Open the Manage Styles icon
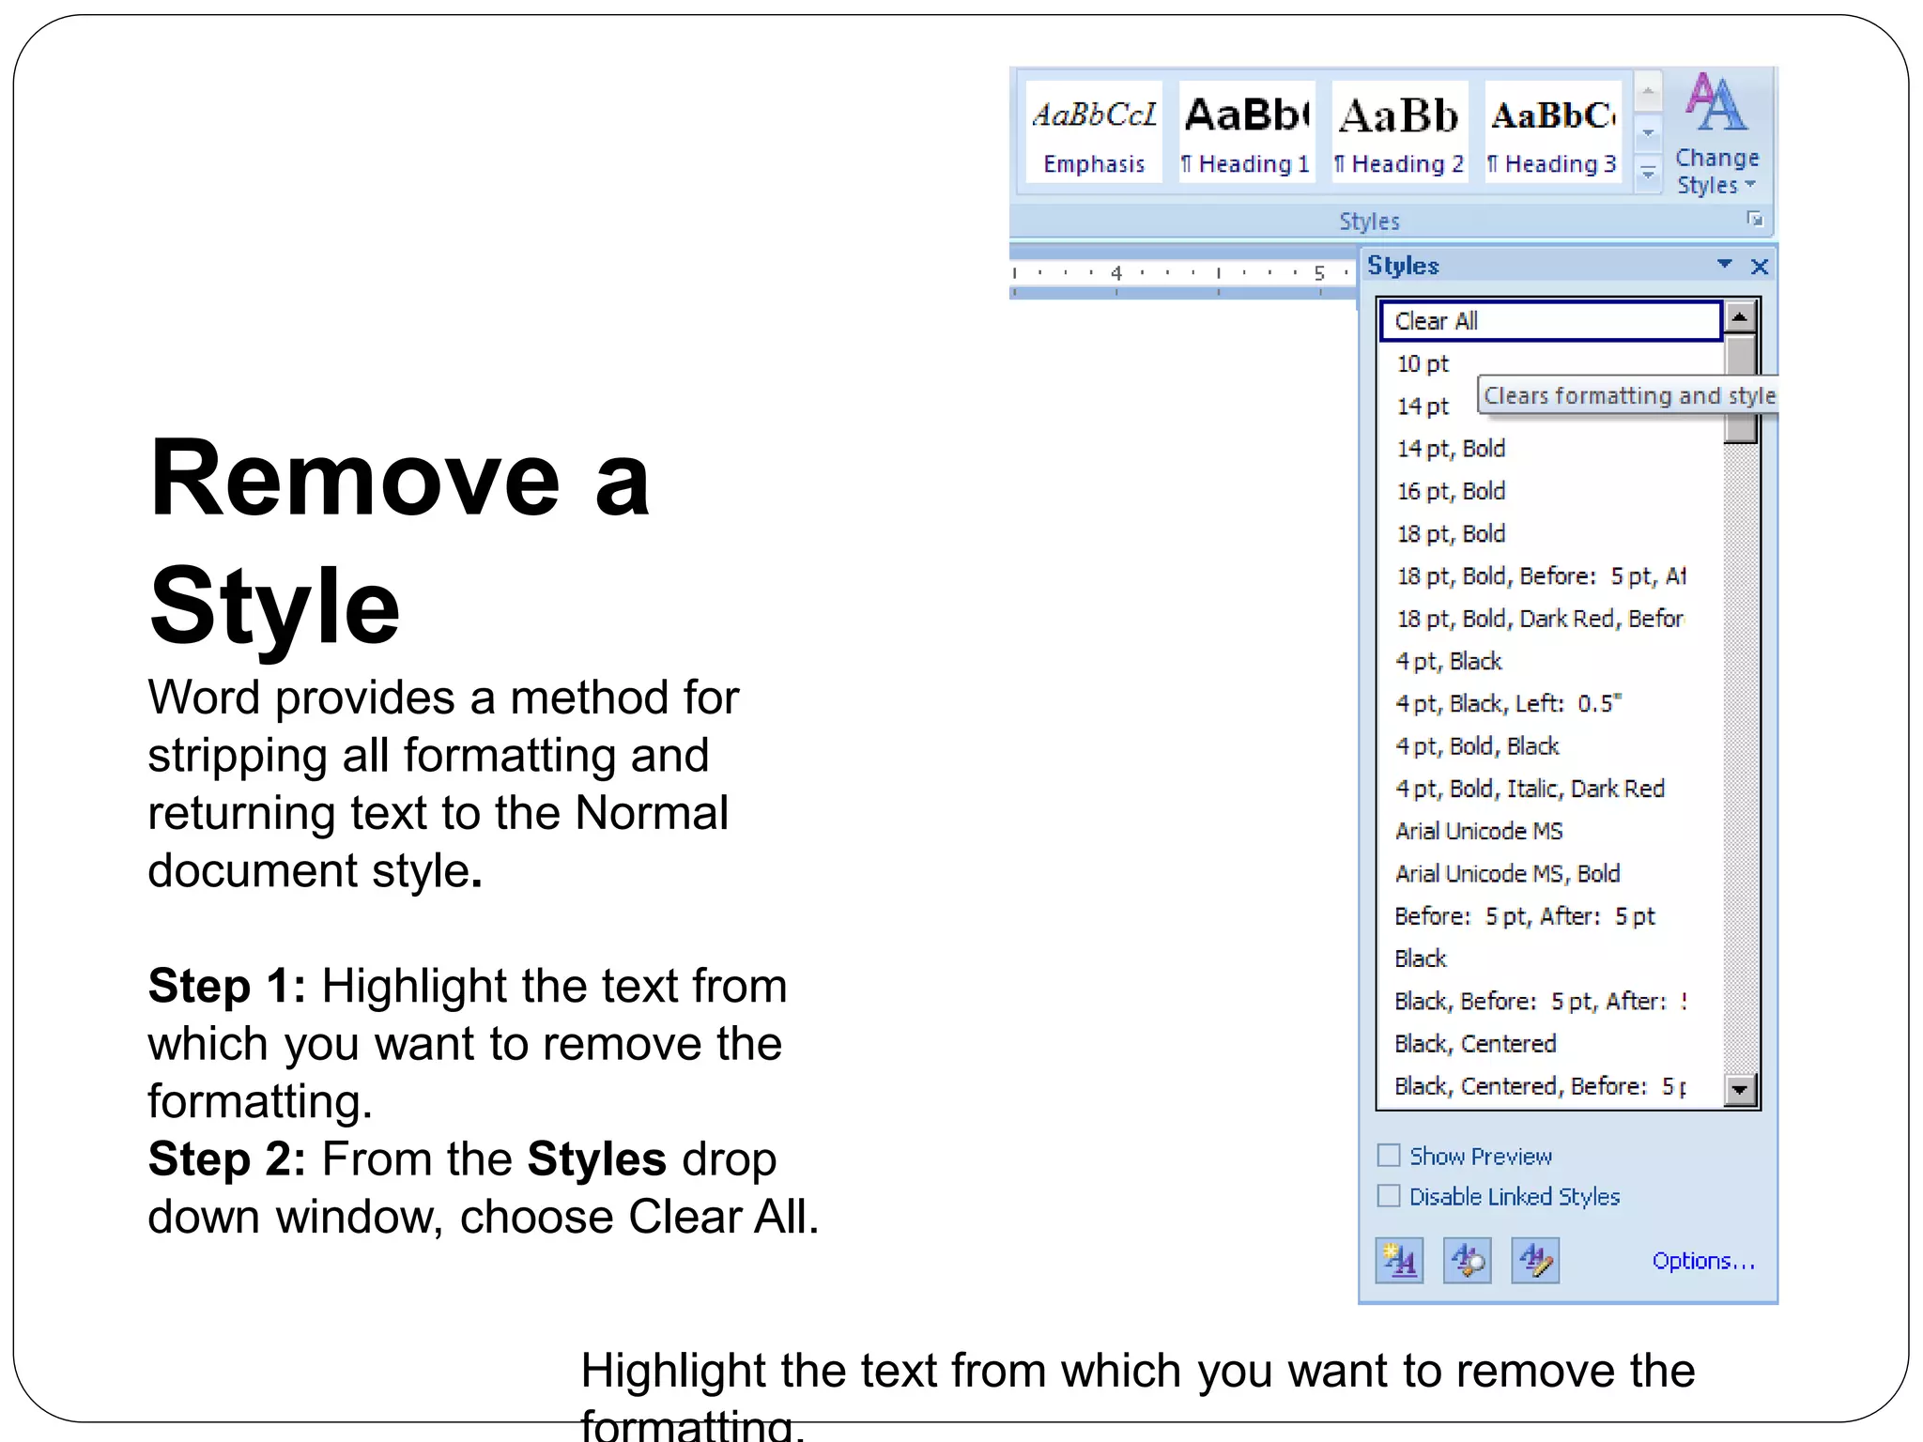The width and height of the screenshot is (1923, 1442). [1535, 1260]
